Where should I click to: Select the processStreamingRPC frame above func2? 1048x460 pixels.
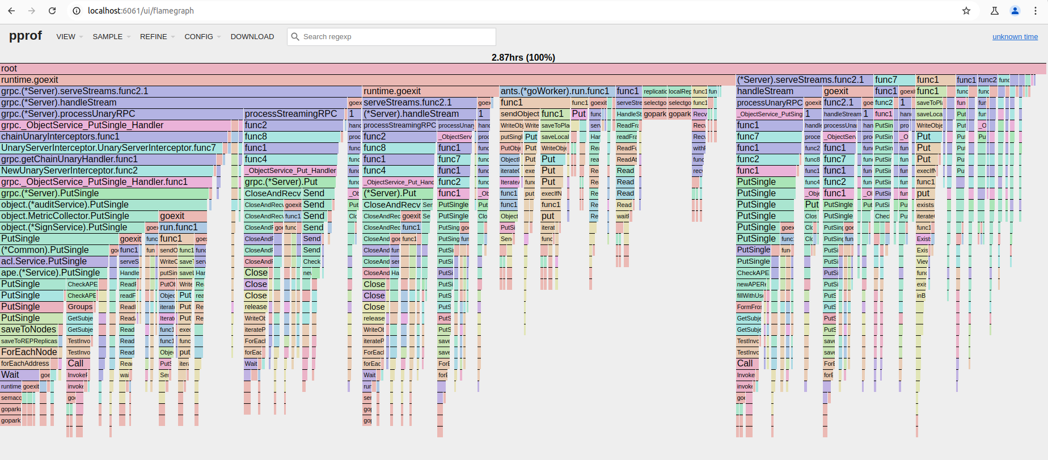[294, 114]
